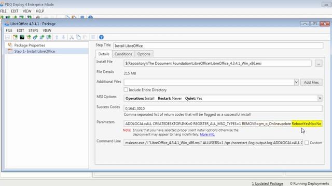Switch to the Details tab
Image resolution: width=332 pixels, height=186 pixels.
(104, 54)
